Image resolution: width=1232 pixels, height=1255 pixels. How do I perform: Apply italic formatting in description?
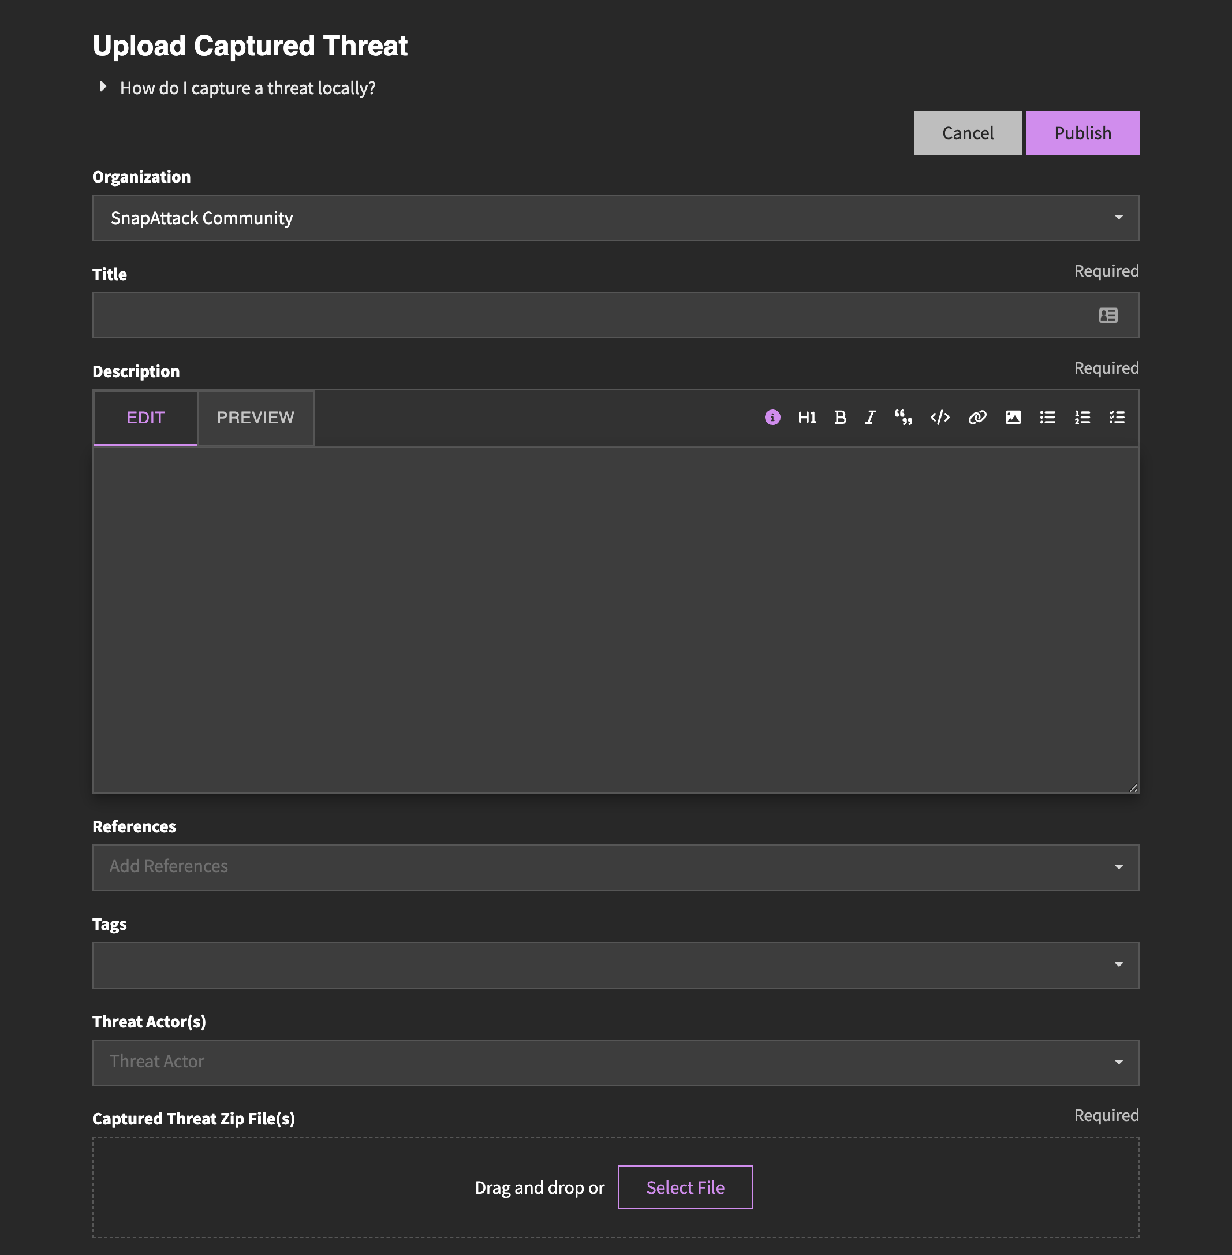870,418
